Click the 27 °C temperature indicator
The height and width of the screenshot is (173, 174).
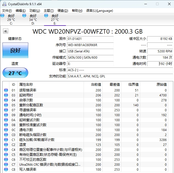point(15,73)
